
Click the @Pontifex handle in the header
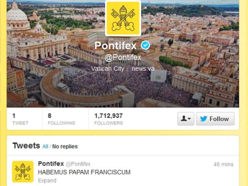click(x=123, y=57)
